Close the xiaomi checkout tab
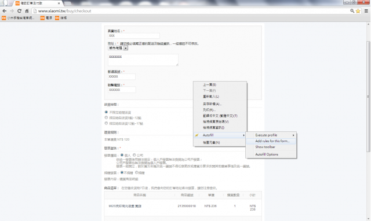Screen dimensions: 371x221 (59, 3)
